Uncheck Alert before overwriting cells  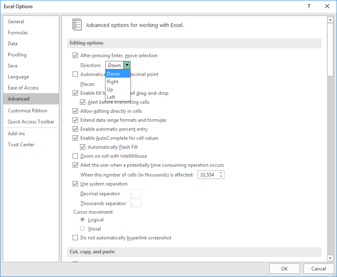point(82,102)
